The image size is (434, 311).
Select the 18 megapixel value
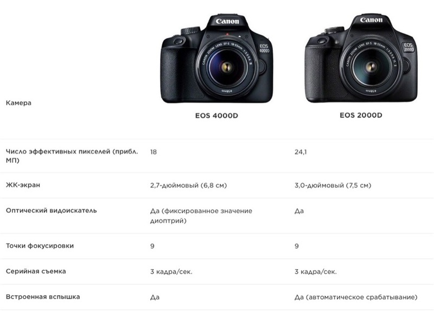(154, 152)
